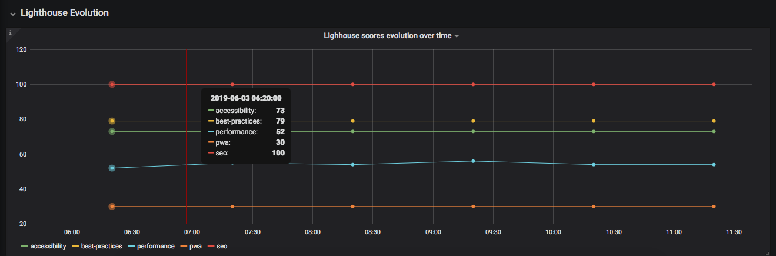This screenshot has width=776, height=256.
Task: Select the best-practices point near 08:20
Action: (x=352, y=121)
